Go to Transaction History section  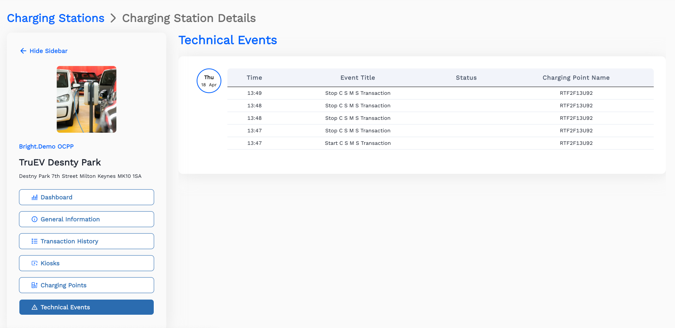click(x=87, y=241)
